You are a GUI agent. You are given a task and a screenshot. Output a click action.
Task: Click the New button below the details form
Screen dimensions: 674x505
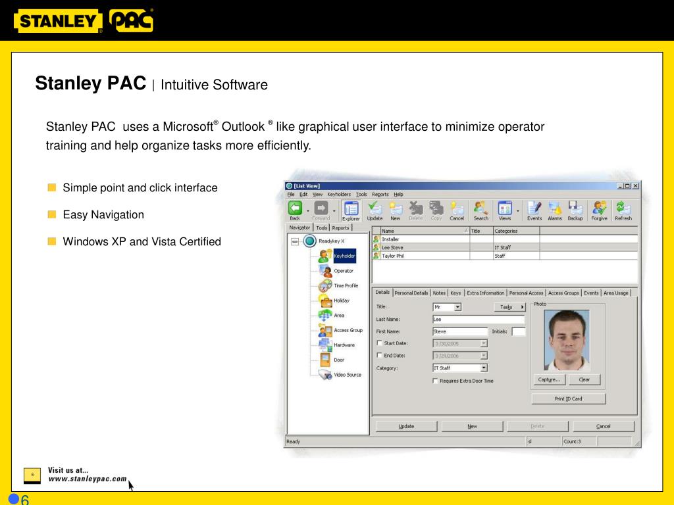click(x=472, y=426)
